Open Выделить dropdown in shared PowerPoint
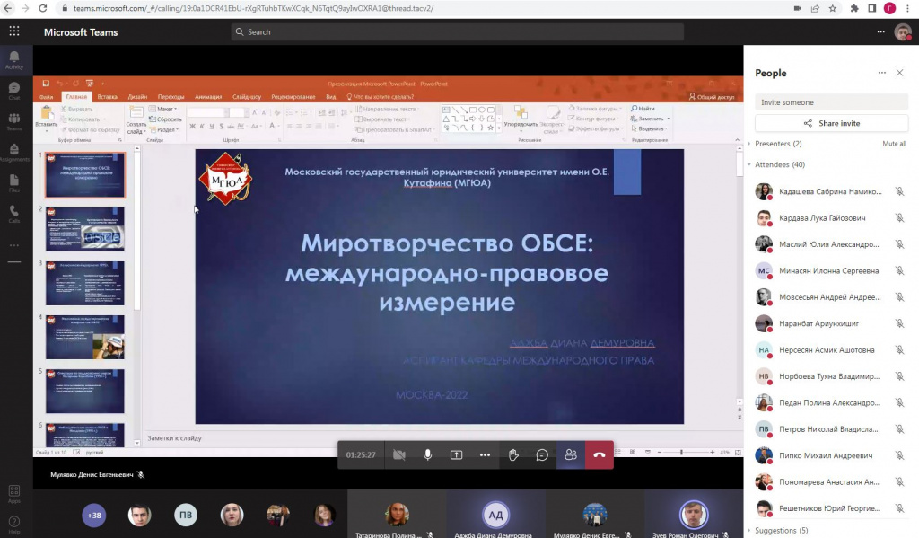Image resolution: width=919 pixels, height=538 pixels. tap(649, 128)
